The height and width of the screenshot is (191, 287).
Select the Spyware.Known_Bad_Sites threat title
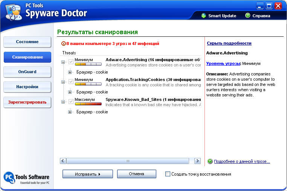point(153,99)
